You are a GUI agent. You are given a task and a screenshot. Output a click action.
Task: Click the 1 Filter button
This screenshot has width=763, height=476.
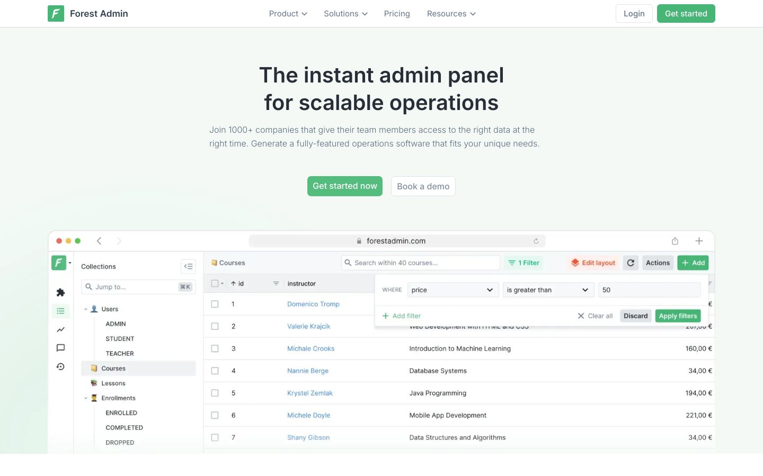tap(524, 263)
